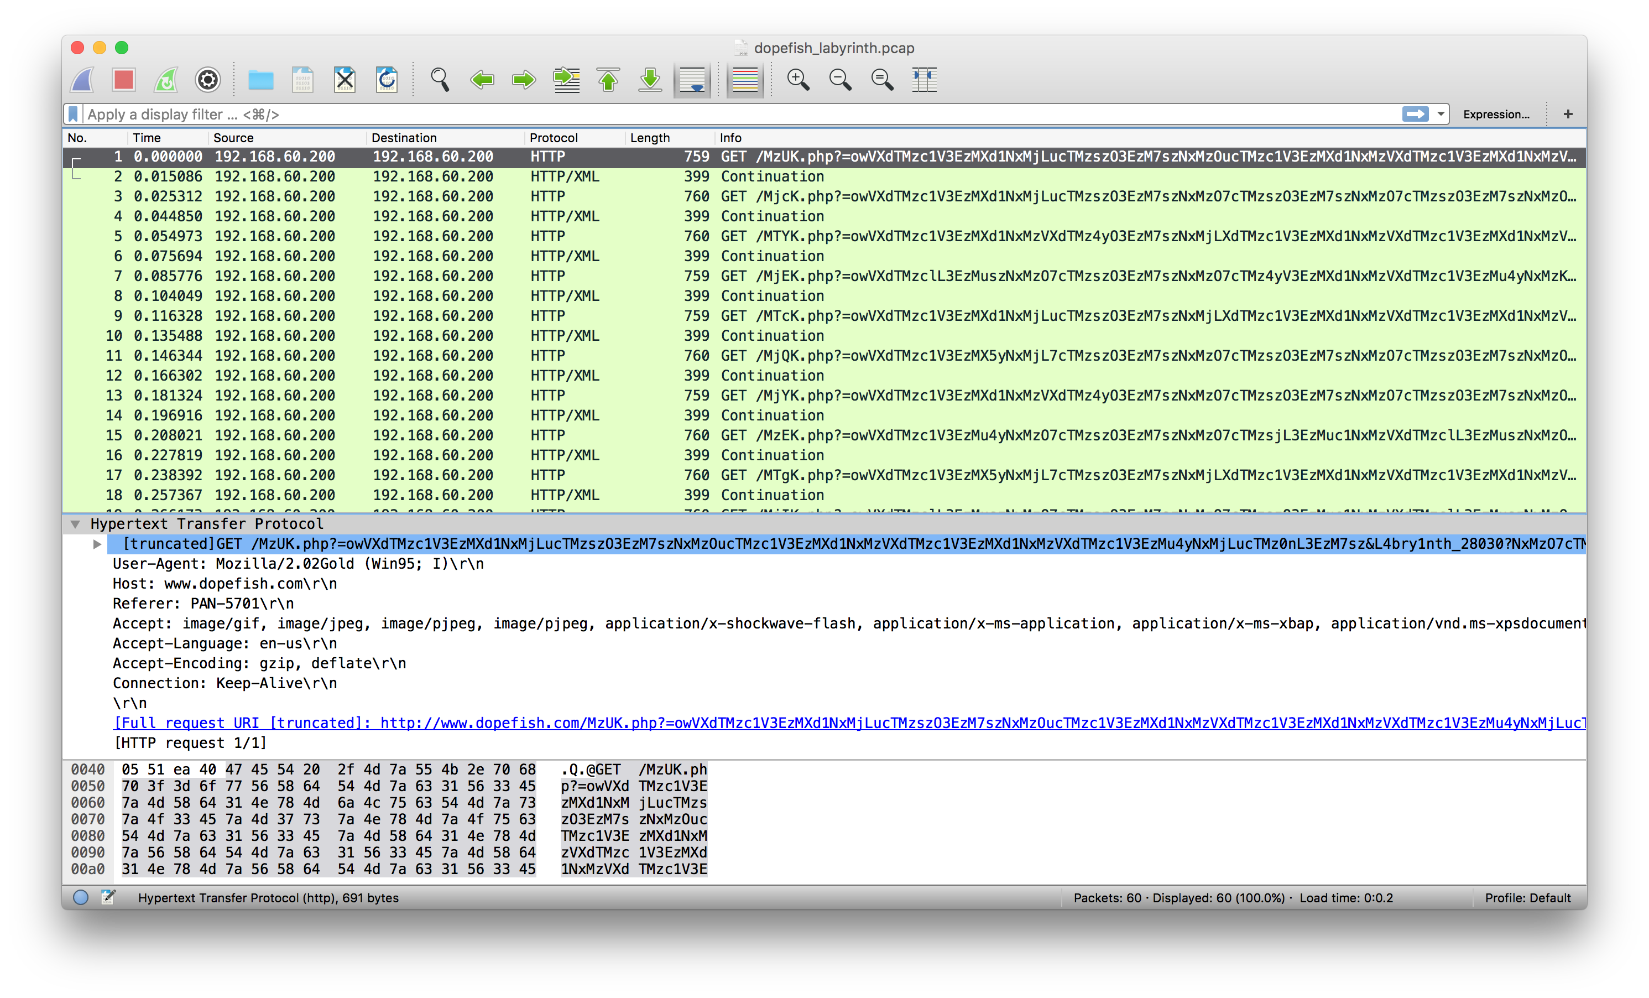Select packet 11 GET /MjQK.php row
Viewport: 1649px width, 998px height.
pos(824,355)
